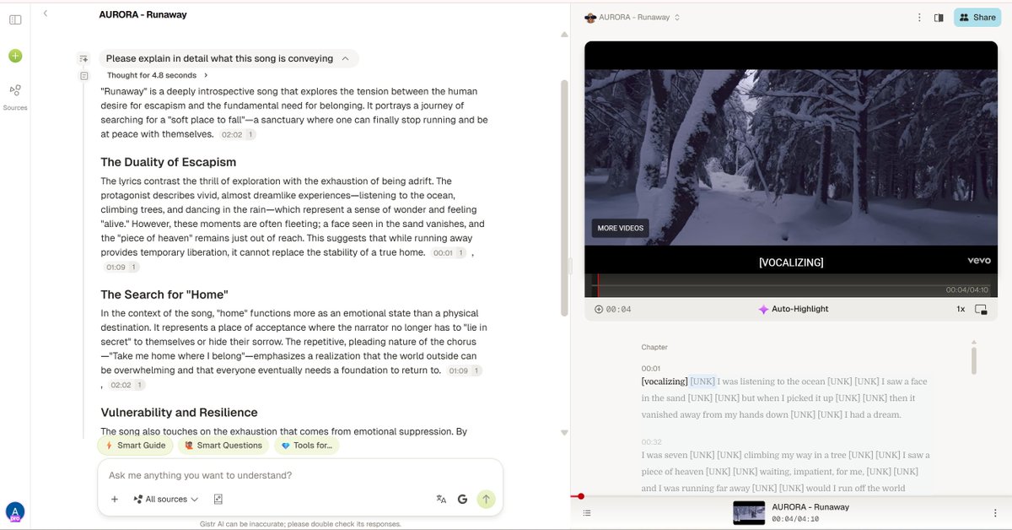Enable Auto-Highlight
1012x530 pixels.
coord(793,309)
